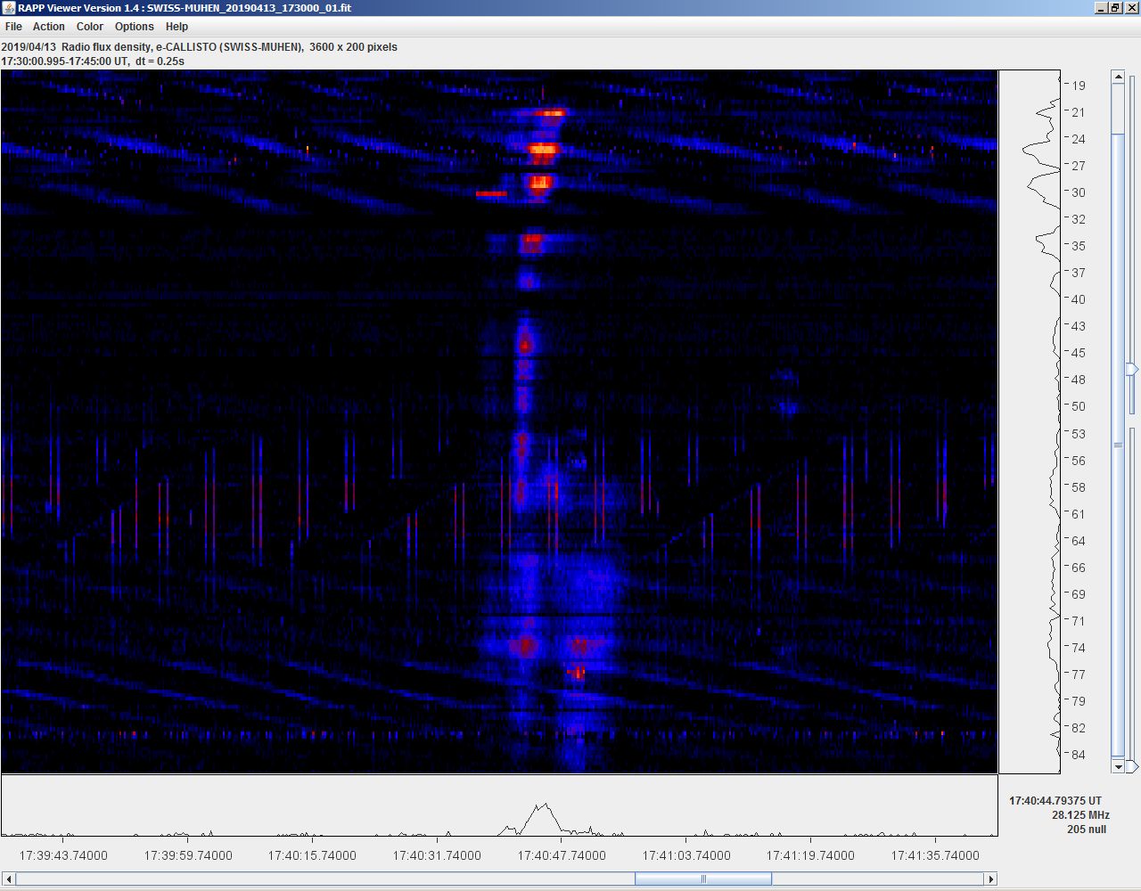Viewport: 1141px width, 891px height.
Task: Click the 40 frequency axis label
Action: [1079, 299]
